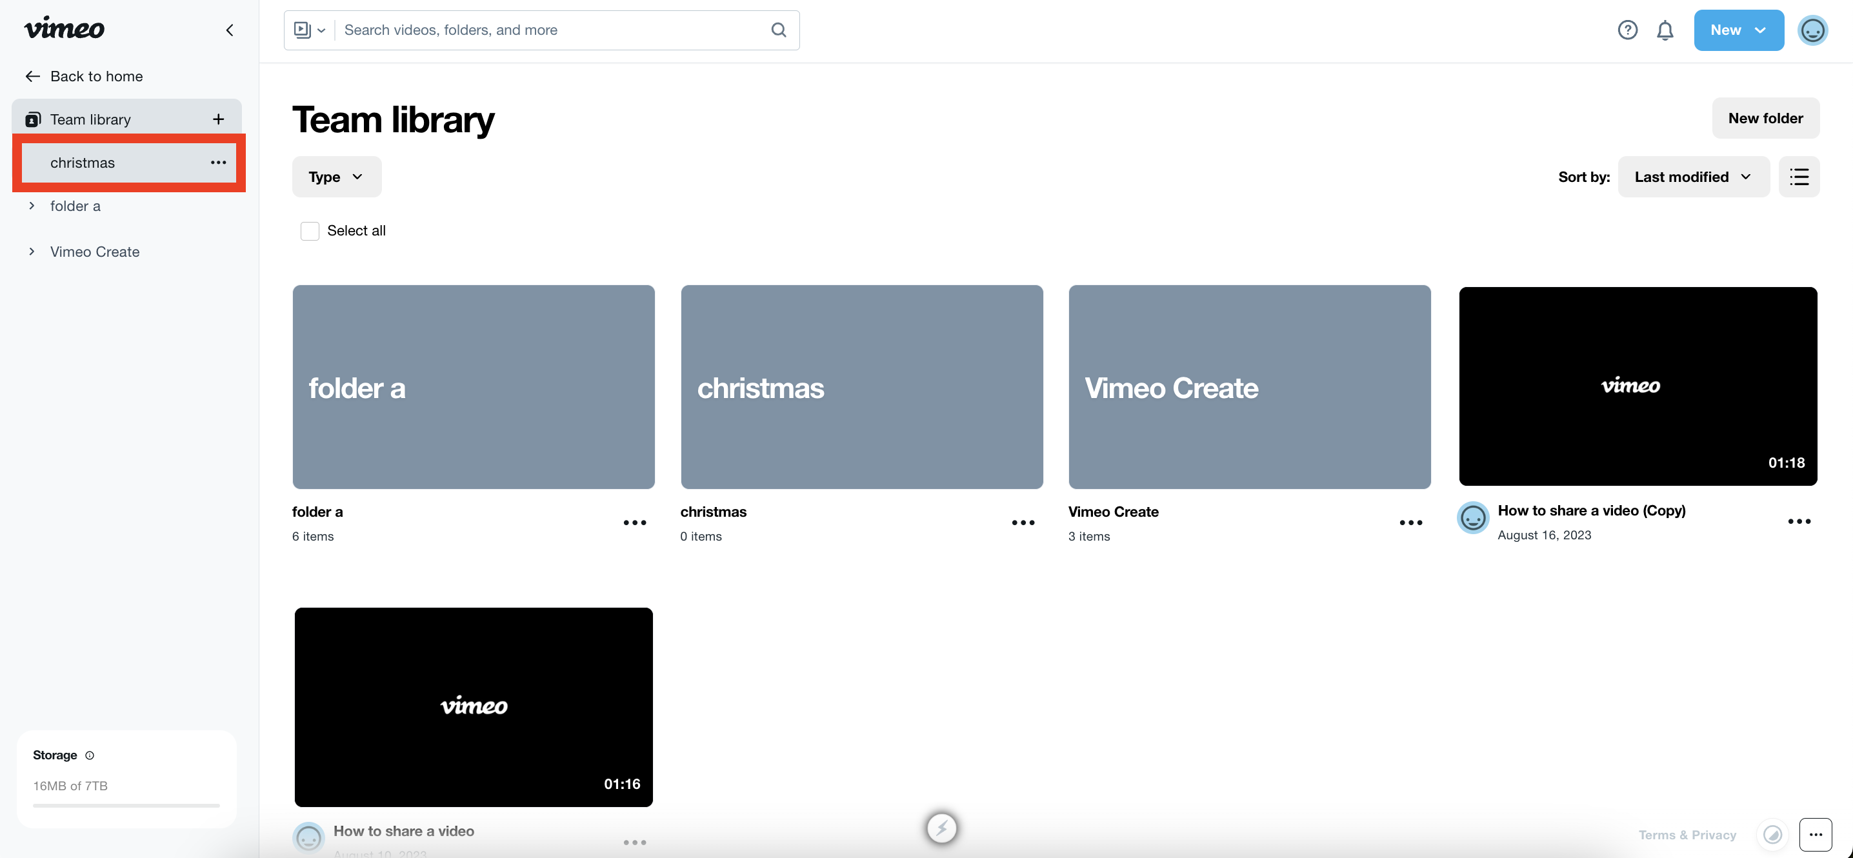Click the notification bell icon

pyautogui.click(x=1664, y=30)
